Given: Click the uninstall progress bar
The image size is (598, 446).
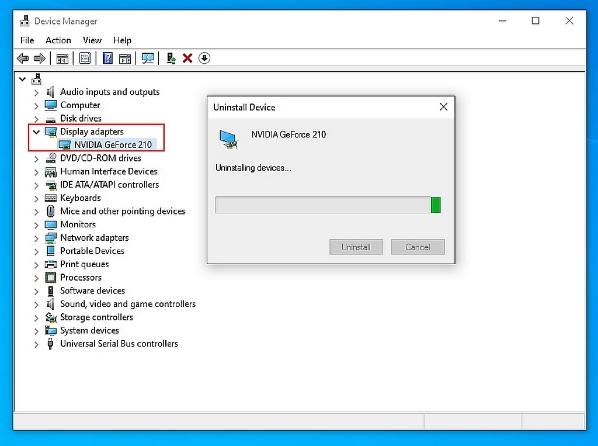Looking at the screenshot, I should pyautogui.click(x=328, y=205).
